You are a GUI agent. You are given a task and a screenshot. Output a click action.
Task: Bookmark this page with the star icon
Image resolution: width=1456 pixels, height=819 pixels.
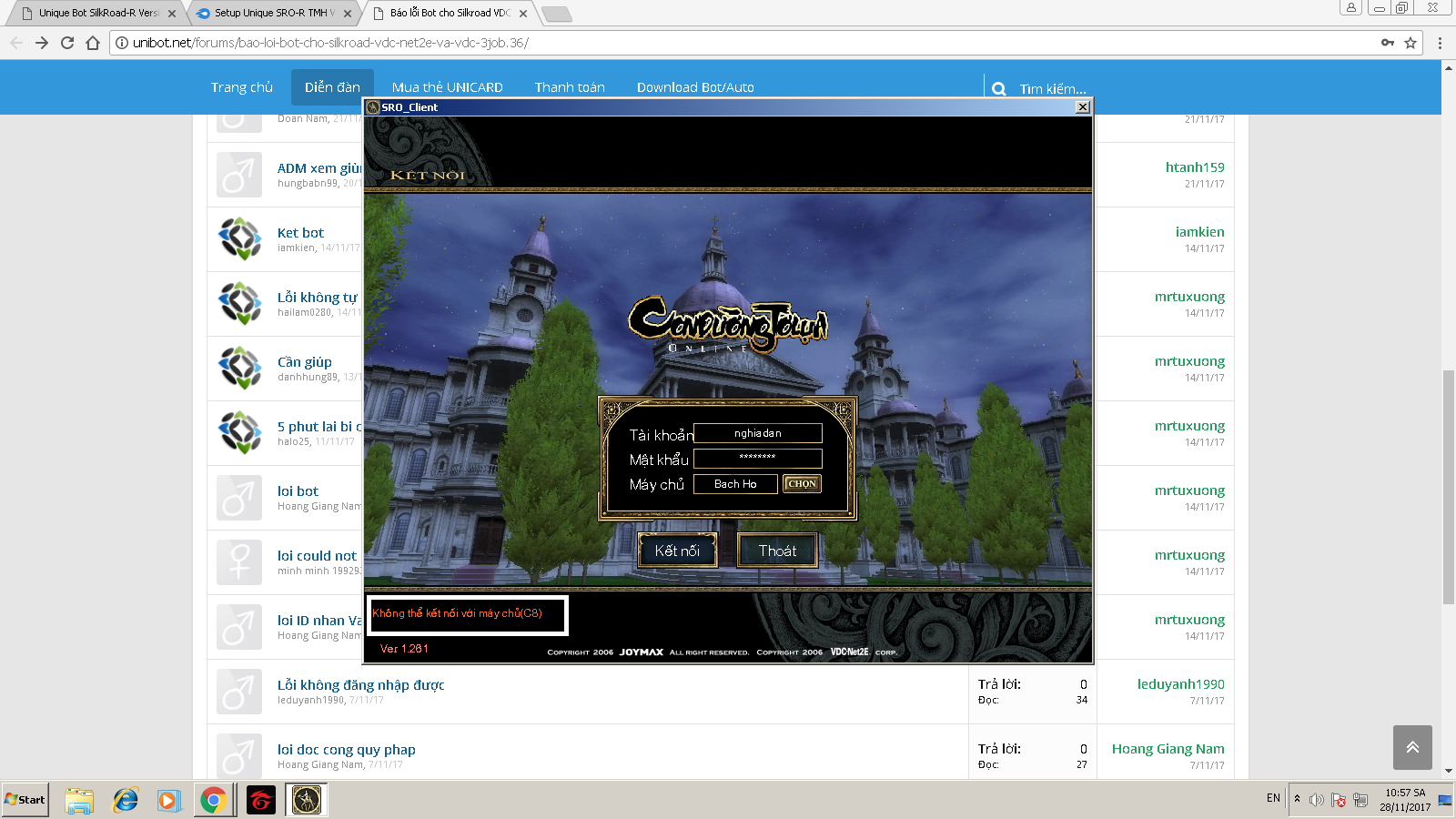pos(1410,43)
